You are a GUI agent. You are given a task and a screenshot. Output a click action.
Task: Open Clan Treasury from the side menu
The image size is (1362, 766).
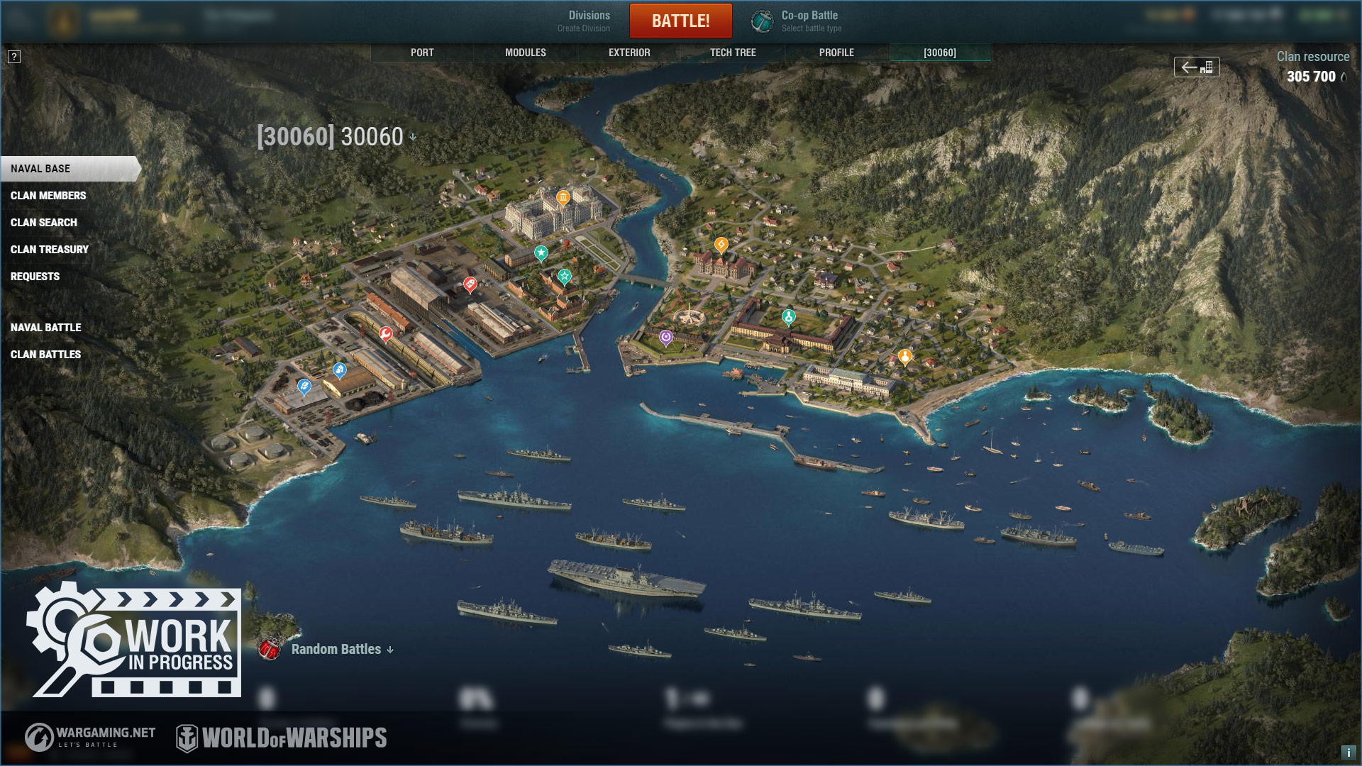pyautogui.click(x=50, y=250)
